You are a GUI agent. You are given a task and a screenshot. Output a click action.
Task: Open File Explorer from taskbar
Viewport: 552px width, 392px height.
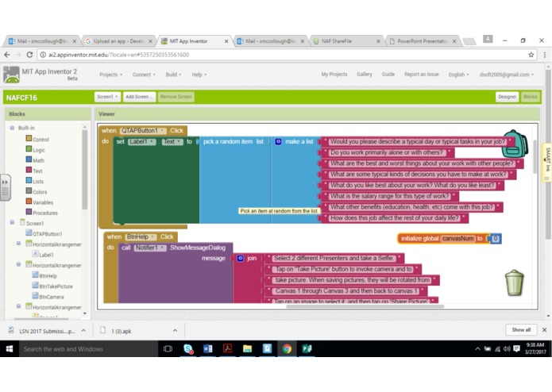(247, 349)
